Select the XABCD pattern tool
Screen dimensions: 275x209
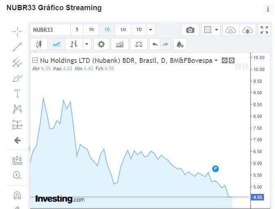pyautogui.click(x=17, y=109)
